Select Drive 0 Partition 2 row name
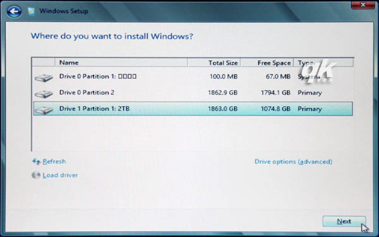The image size is (379, 237). coord(87,92)
